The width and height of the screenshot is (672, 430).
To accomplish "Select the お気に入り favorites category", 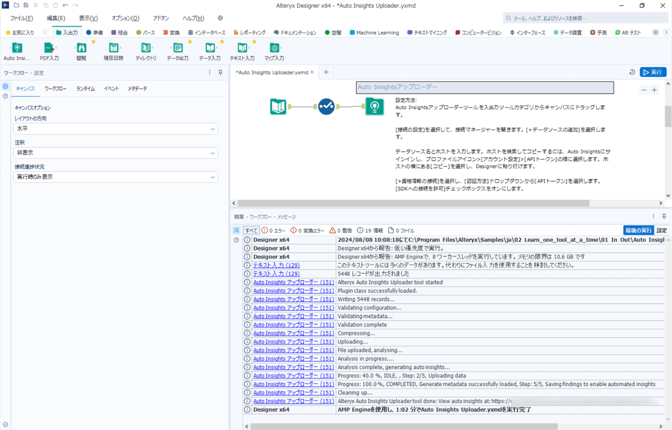I will [x=20, y=33].
